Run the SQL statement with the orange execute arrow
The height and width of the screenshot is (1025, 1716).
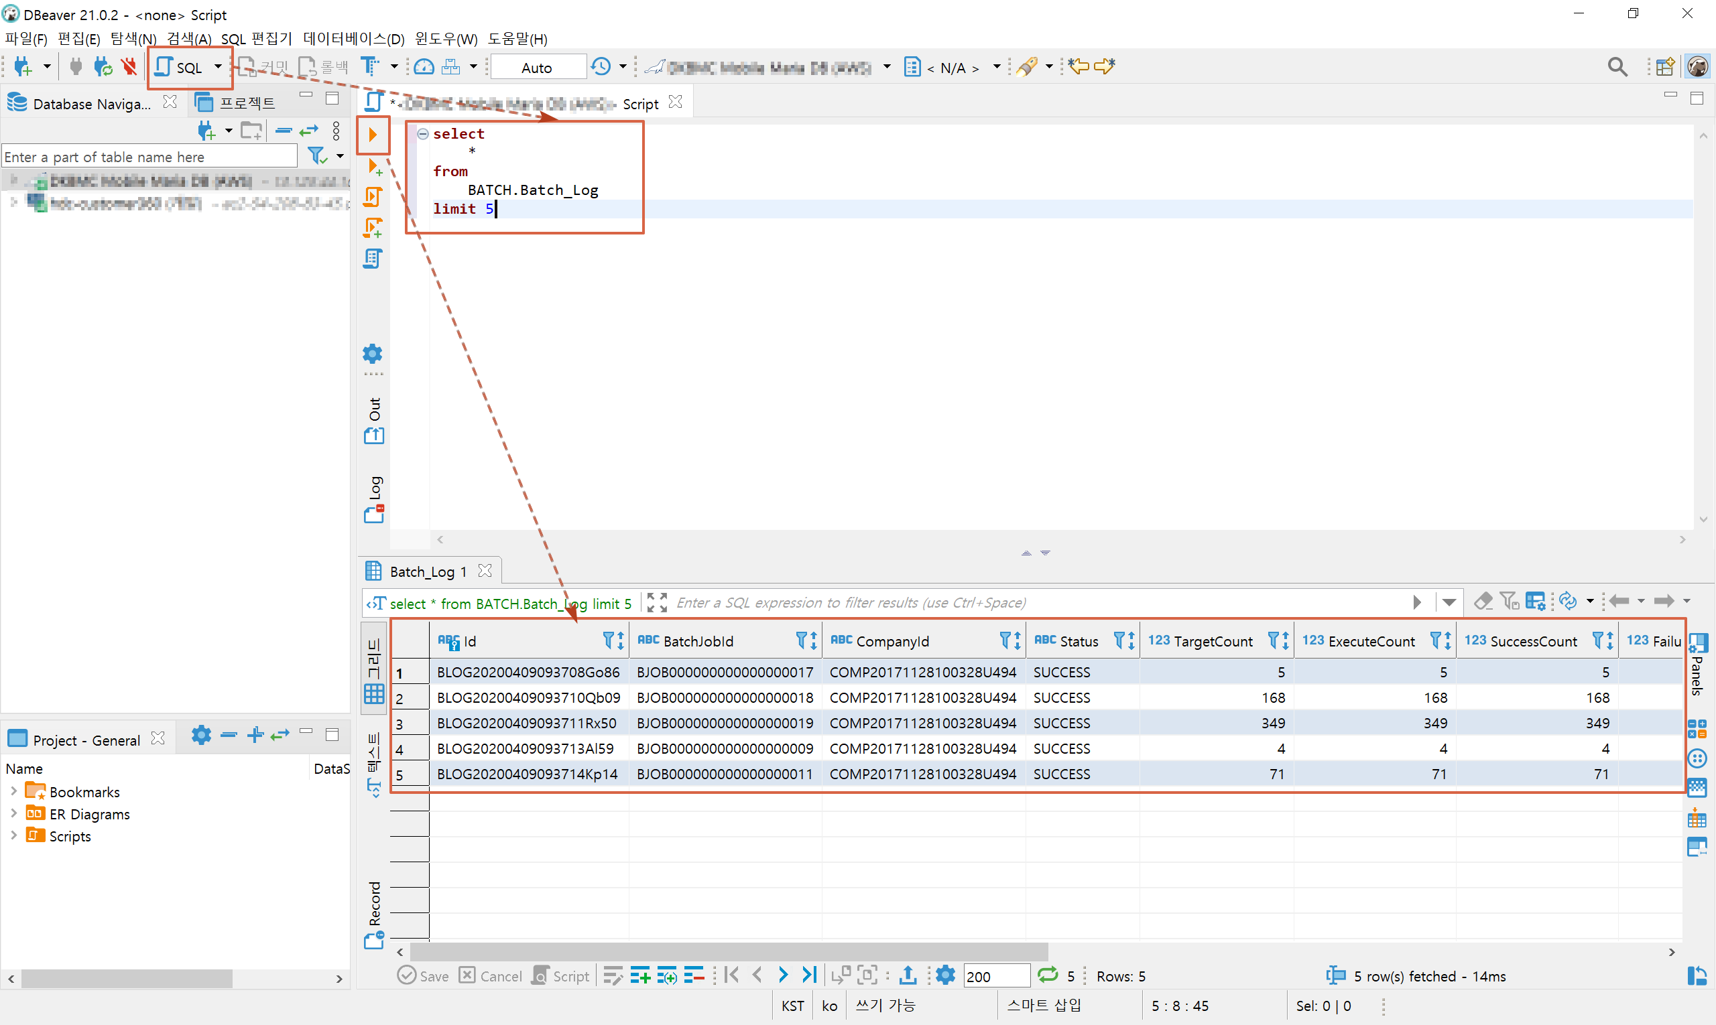[x=373, y=134]
